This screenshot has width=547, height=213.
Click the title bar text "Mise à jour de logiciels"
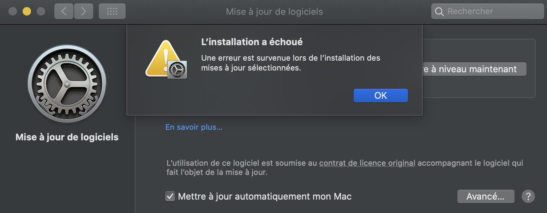[274, 12]
